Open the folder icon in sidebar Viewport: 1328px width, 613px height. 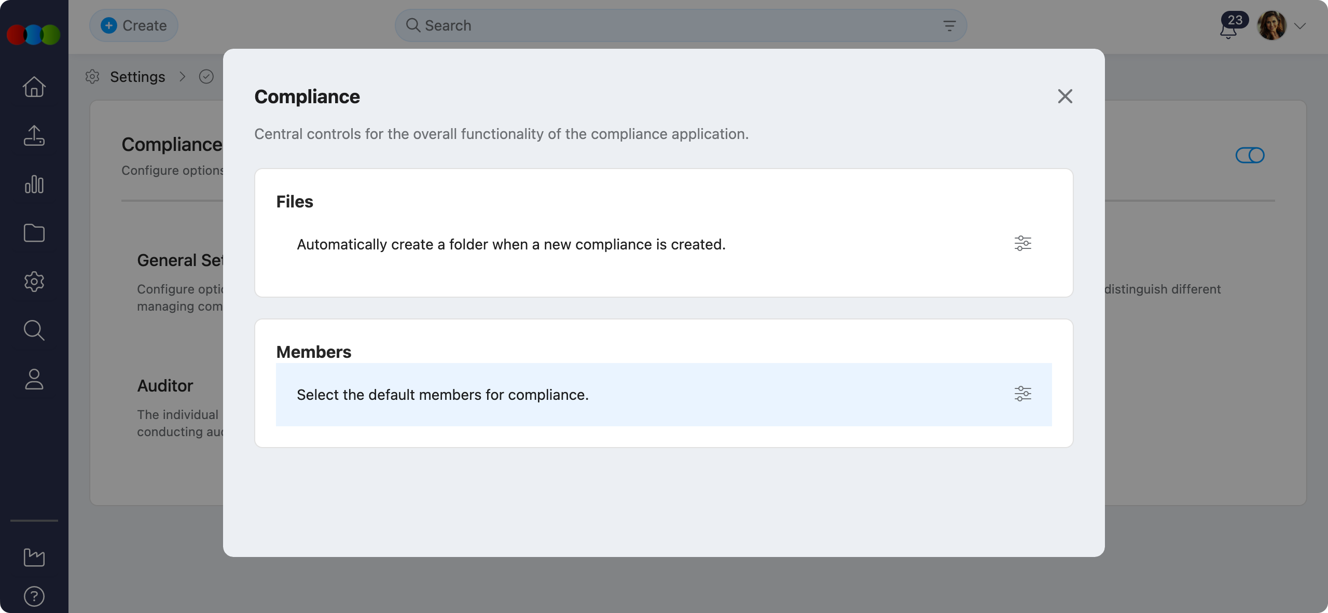pyautogui.click(x=34, y=233)
